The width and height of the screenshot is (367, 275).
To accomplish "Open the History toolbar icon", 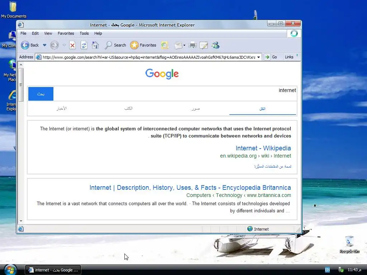I will point(165,45).
